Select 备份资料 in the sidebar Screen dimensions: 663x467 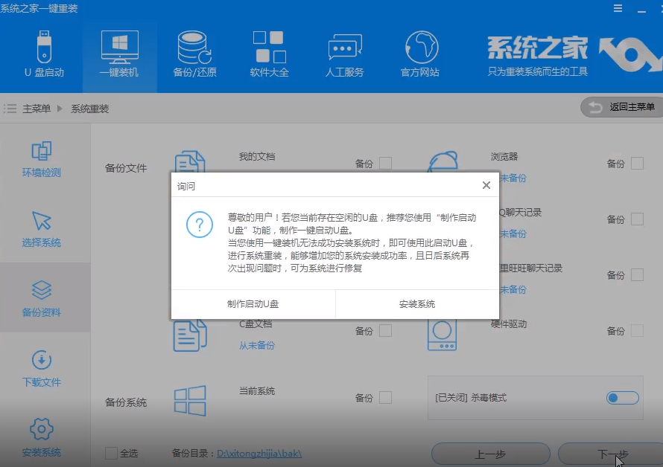pyautogui.click(x=41, y=297)
